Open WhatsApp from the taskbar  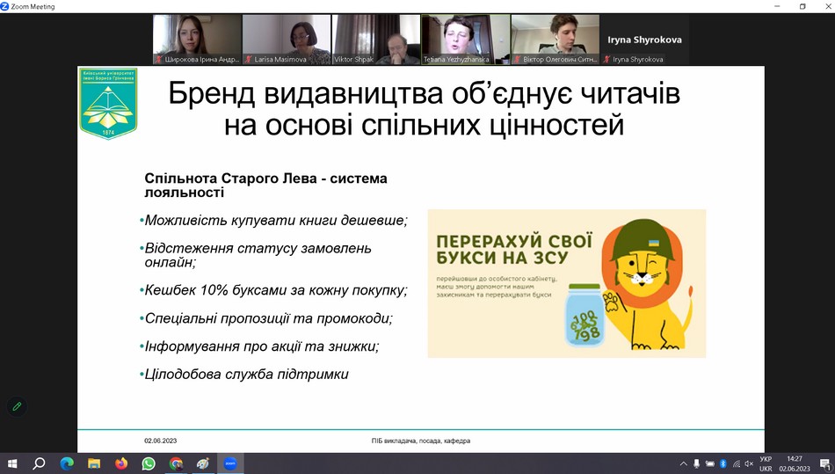149,463
